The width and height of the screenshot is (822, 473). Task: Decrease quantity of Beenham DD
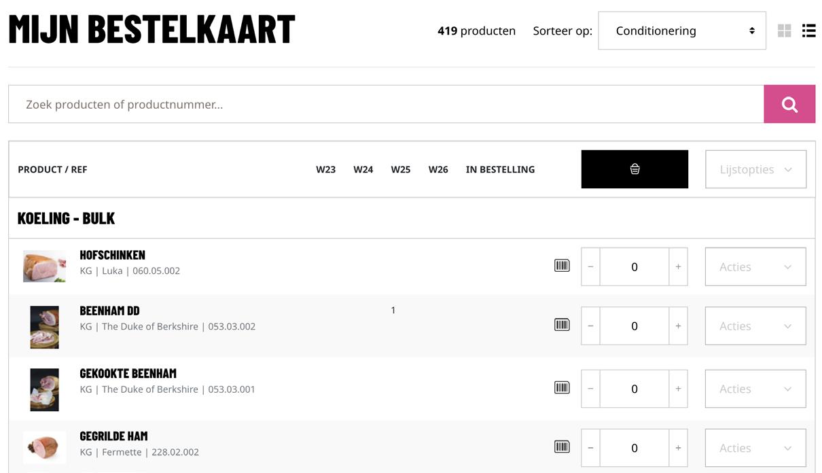590,326
